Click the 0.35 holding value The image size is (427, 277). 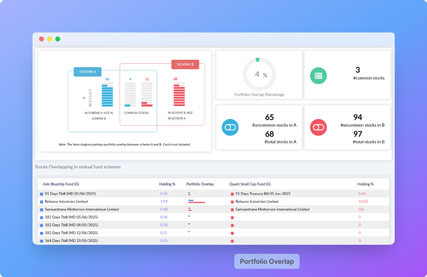click(164, 194)
